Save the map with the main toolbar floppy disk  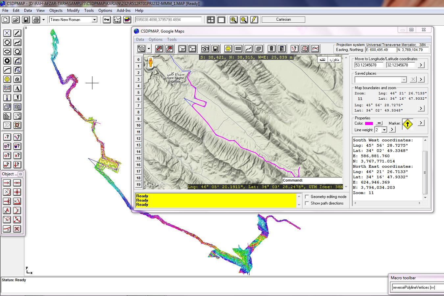26,20
